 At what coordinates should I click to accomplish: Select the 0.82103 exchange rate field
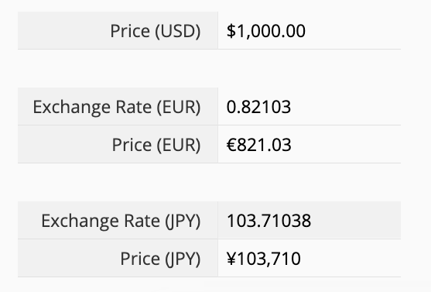pos(310,107)
